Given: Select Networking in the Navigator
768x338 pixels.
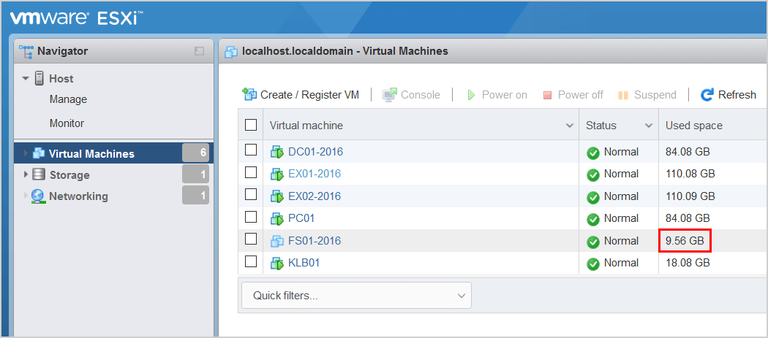Looking at the screenshot, I should click(x=78, y=196).
